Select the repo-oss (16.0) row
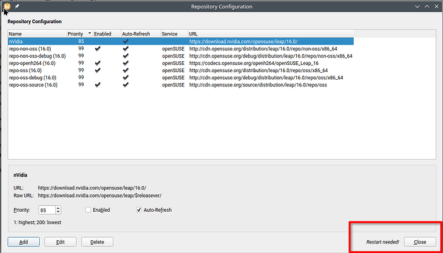This screenshot has width=443, height=253. click(181, 70)
